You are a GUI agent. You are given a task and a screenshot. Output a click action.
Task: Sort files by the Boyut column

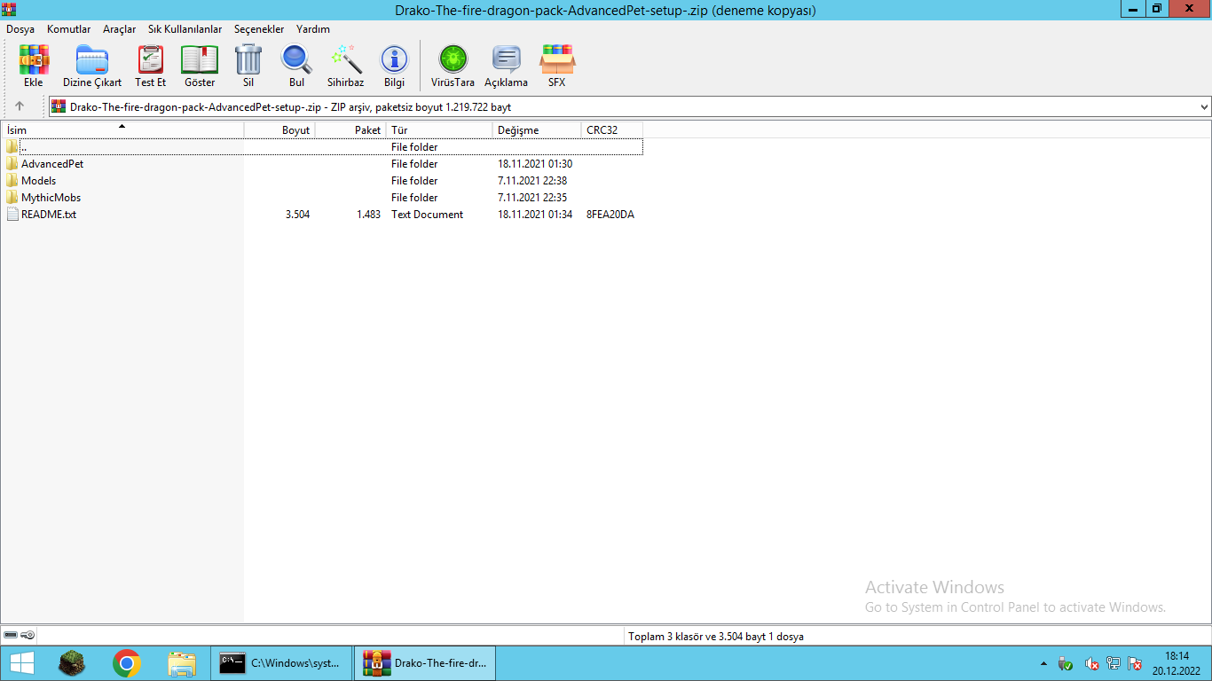(279, 130)
